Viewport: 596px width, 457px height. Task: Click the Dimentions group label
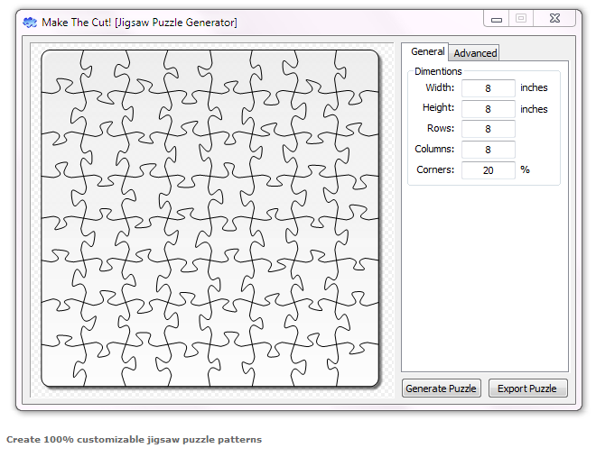click(438, 71)
